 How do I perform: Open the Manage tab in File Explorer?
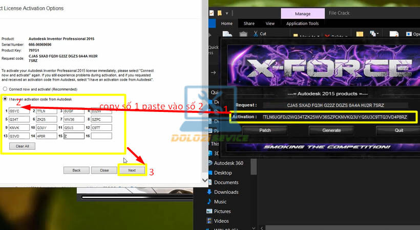[303, 14]
